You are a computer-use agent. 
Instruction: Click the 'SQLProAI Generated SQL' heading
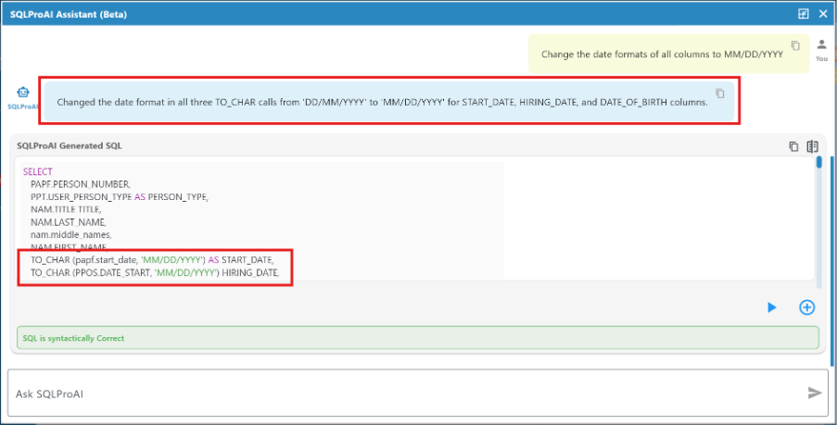(70, 145)
